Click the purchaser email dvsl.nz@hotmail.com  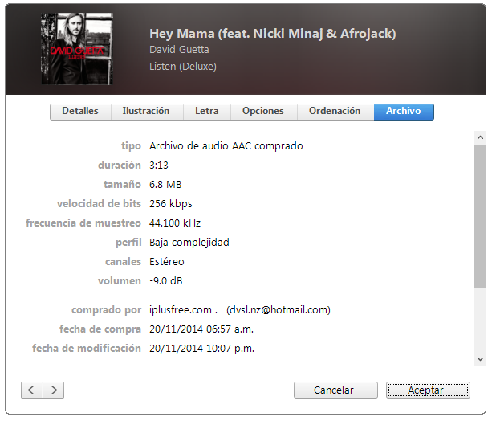(279, 310)
